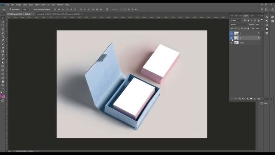Toggle lock position of layer

coord(242,28)
